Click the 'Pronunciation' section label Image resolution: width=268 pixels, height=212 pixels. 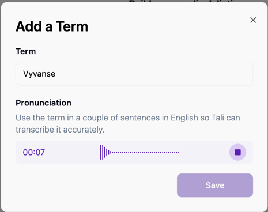(x=43, y=103)
